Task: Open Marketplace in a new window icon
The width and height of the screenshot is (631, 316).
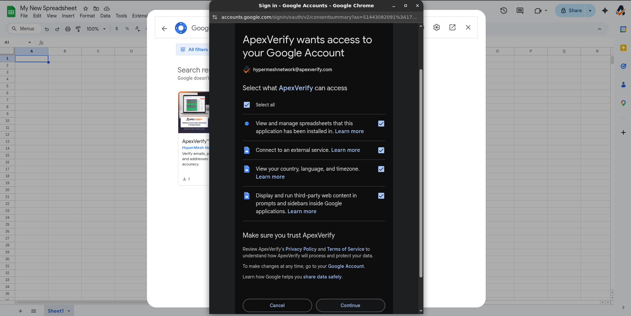Action: coord(452,27)
